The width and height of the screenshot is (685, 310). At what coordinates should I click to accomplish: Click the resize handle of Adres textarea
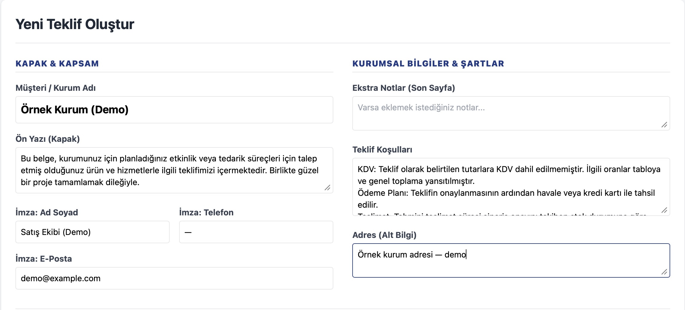tap(664, 272)
